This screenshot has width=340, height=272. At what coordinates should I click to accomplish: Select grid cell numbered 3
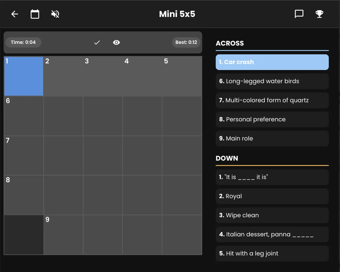tap(103, 76)
